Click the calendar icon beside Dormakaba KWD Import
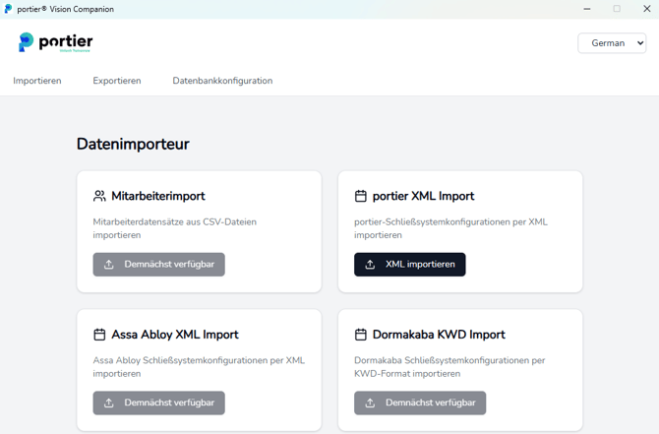659x434 pixels. [x=361, y=335]
